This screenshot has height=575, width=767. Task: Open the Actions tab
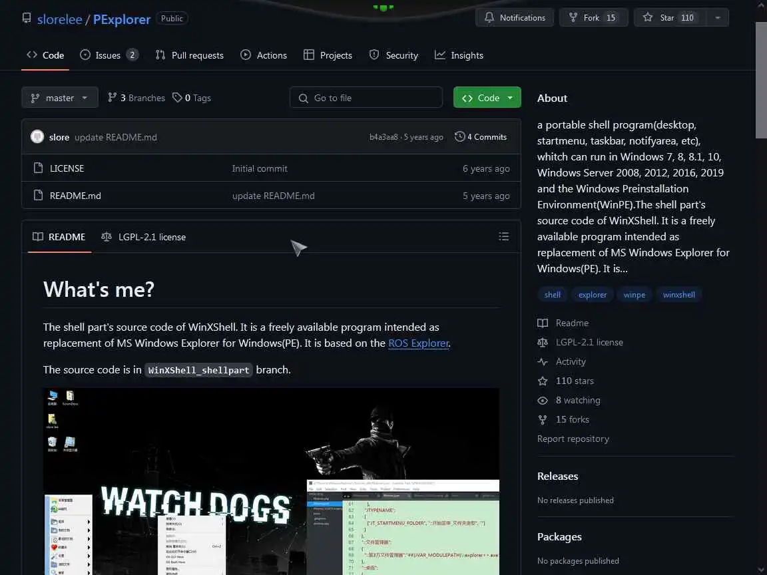tap(264, 55)
